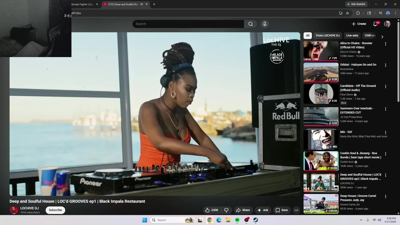Image resolution: width=400 pixels, height=225 pixels.
Task: Open a new browser tab
Action: pyautogui.click(x=154, y=4)
